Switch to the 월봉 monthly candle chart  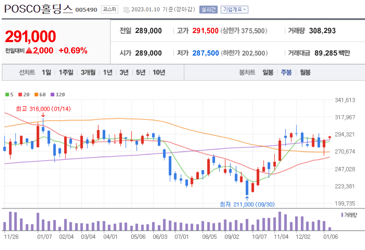(305, 72)
